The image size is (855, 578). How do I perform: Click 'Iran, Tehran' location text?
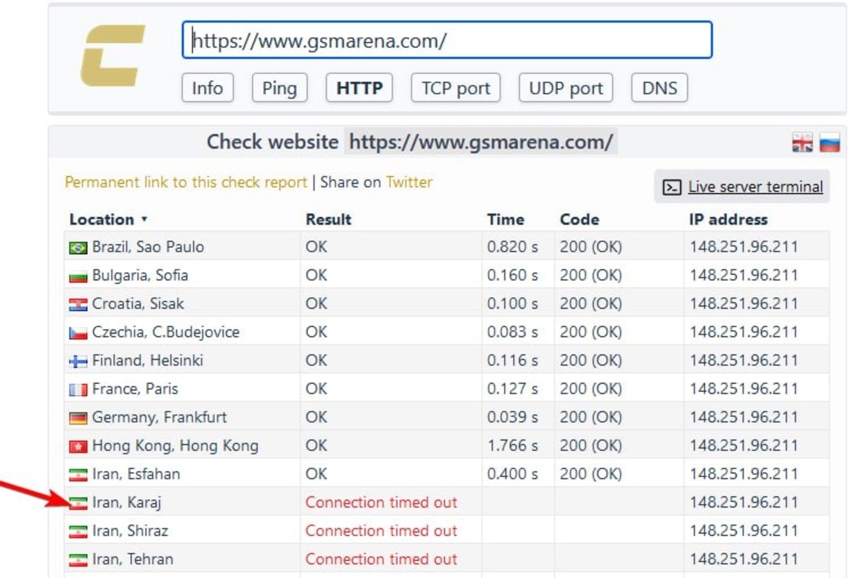(133, 559)
